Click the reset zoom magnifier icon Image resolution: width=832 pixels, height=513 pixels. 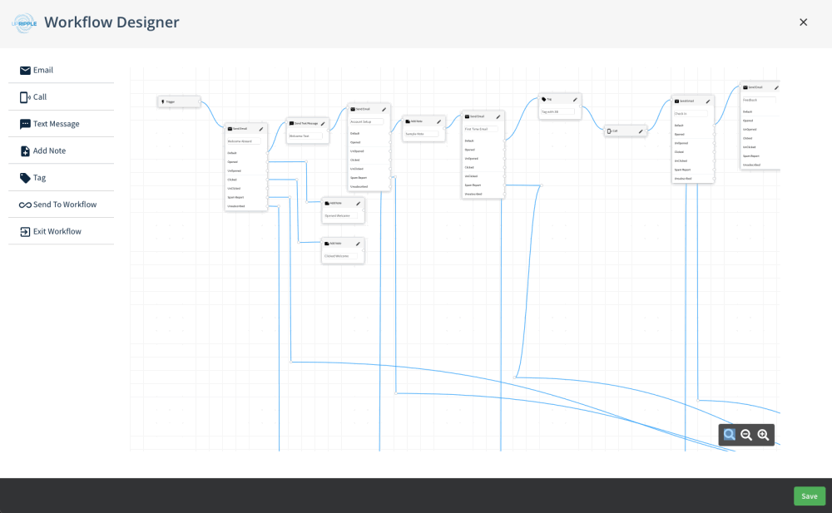pyautogui.click(x=730, y=435)
